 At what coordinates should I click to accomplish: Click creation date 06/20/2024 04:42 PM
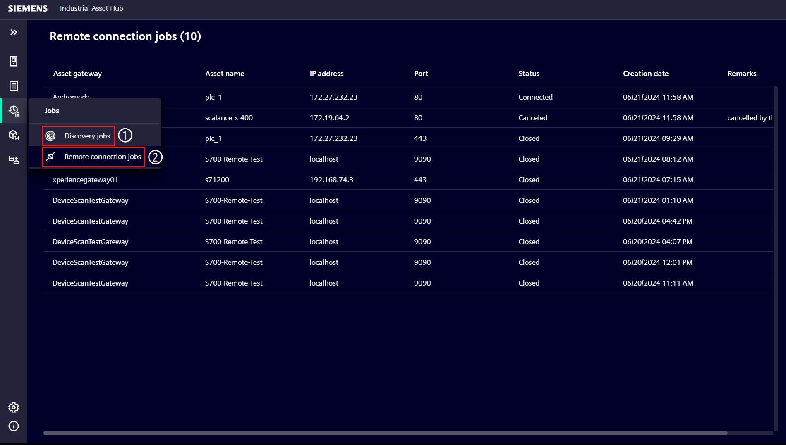pyautogui.click(x=657, y=221)
